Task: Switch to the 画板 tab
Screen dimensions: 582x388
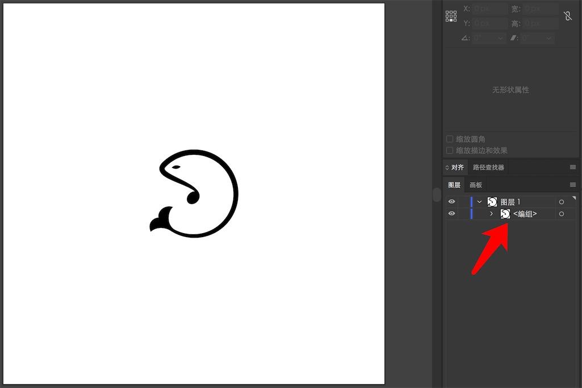Action: pyautogui.click(x=475, y=185)
